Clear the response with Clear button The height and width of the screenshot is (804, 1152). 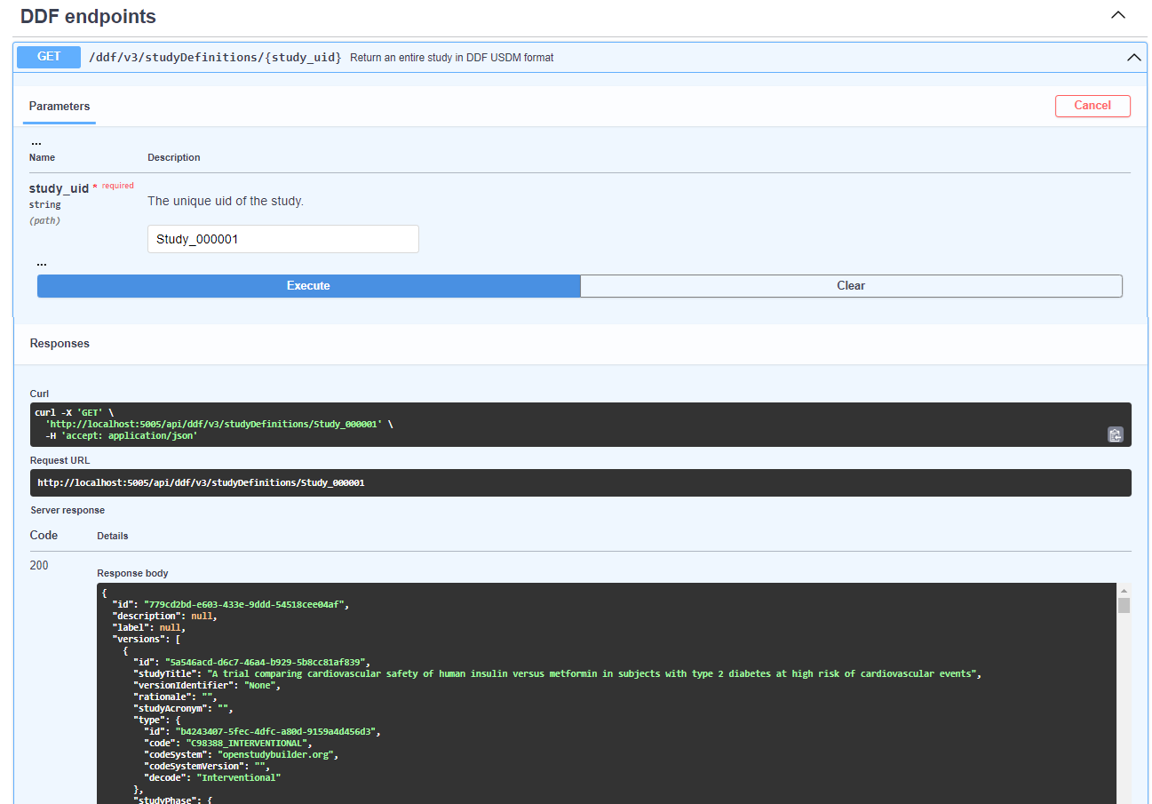point(851,286)
